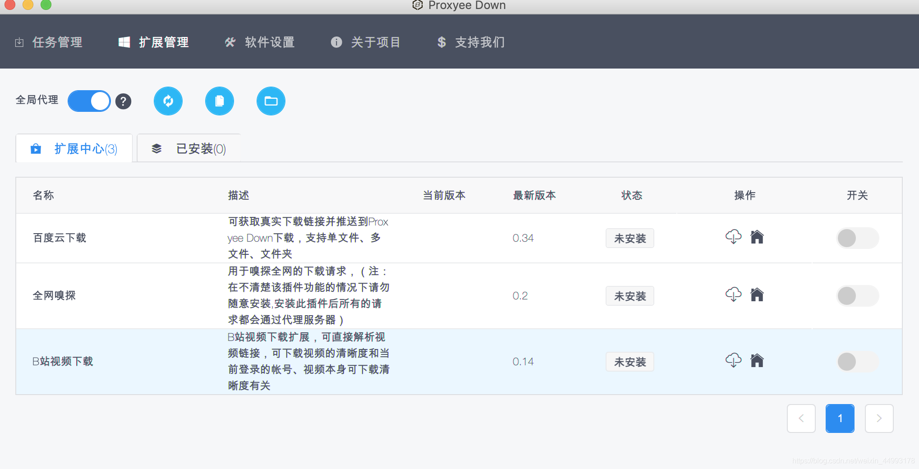Click the round blue refresh button
919x469 pixels.
click(x=168, y=101)
